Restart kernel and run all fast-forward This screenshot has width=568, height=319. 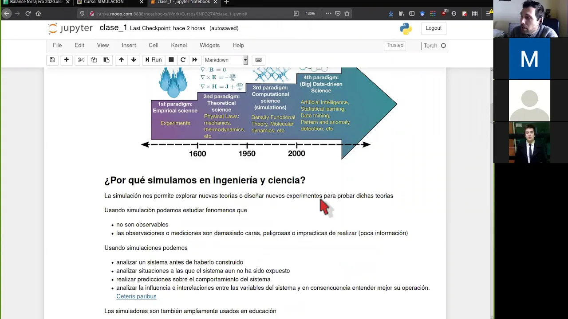tap(195, 60)
